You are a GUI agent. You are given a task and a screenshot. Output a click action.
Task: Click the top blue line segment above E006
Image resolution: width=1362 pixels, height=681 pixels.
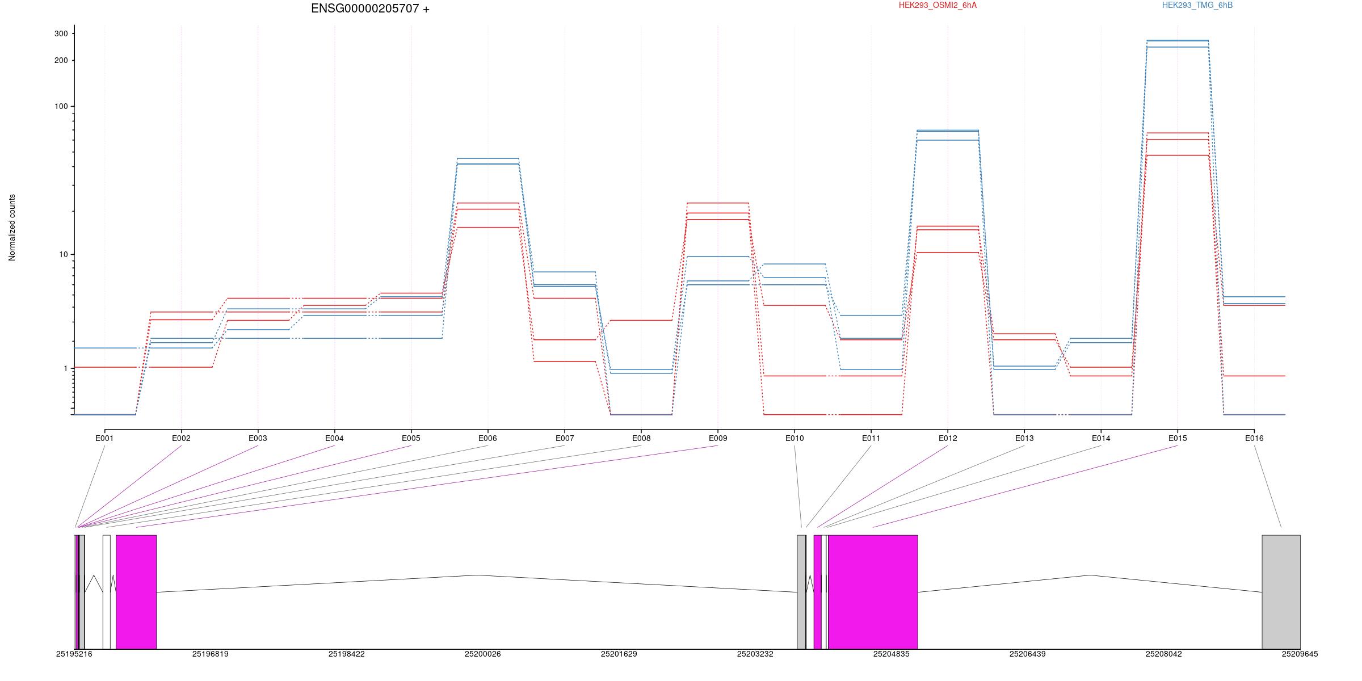pyautogui.click(x=487, y=158)
